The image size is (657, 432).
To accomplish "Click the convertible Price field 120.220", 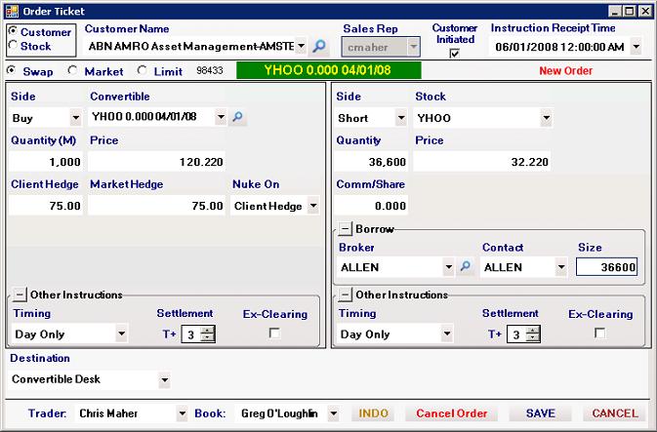I will coord(157,162).
